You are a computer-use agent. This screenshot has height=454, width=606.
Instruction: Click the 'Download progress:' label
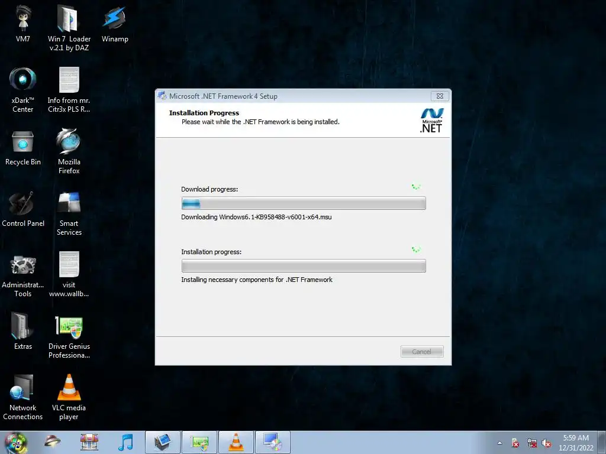coord(209,189)
